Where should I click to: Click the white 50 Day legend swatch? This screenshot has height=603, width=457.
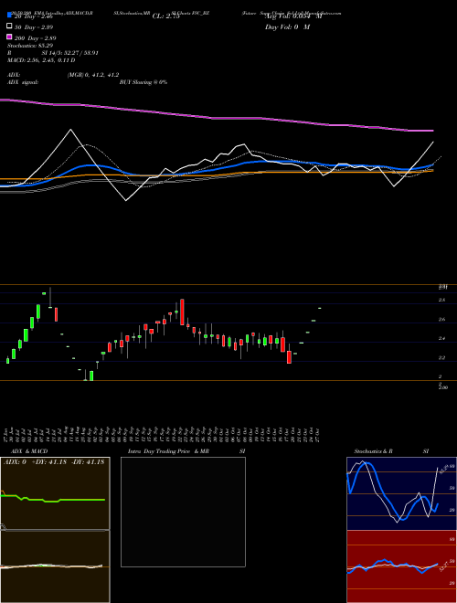coord(9,26)
